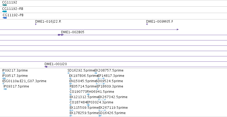227x117 pixels.
Task: Click the EP18609.3prime label
Action: [x=110, y=86]
